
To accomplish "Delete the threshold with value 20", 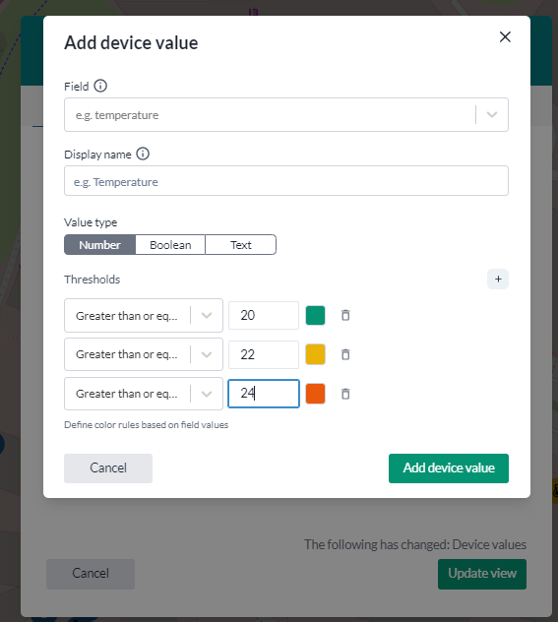I will click(x=345, y=315).
